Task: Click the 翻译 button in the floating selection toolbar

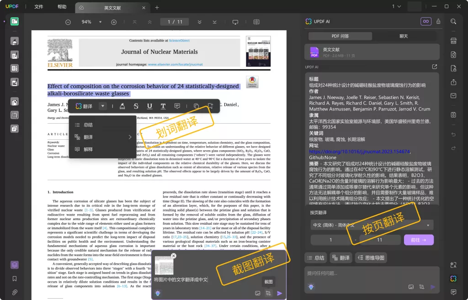Action: pos(84,106)
